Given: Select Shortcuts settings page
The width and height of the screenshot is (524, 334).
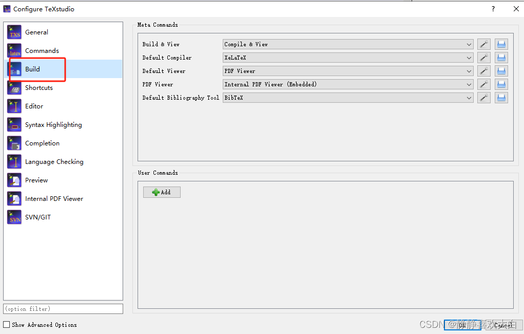Looking at the screenshot, I should pyautogui.click(x=63, y=88).
